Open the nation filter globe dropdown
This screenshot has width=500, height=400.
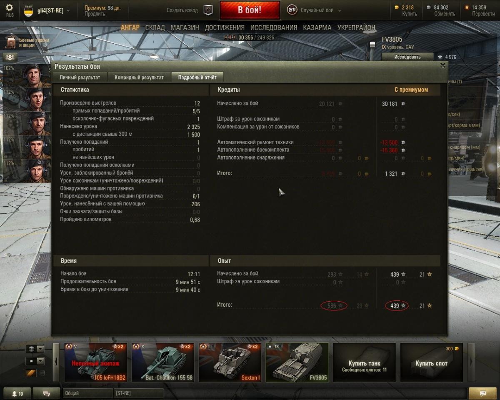pyautogui.click(x=35, y=349)
